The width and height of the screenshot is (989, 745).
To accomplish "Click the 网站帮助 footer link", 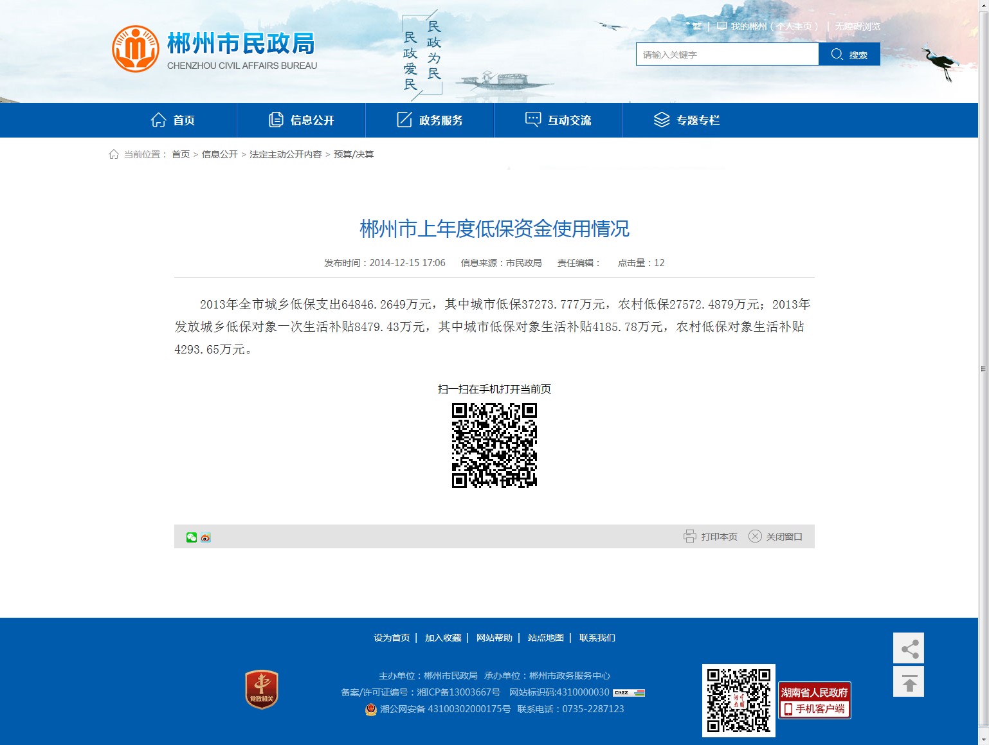I will pos(494,638).
